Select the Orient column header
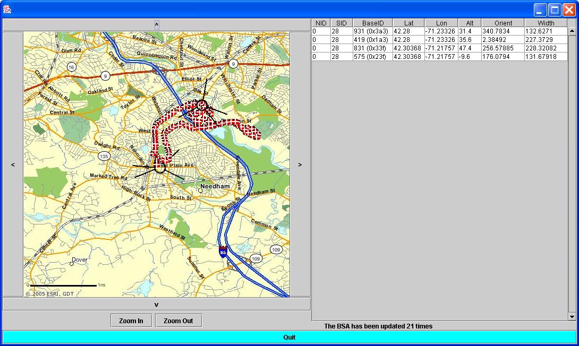The height and width of the screenshot is (346, 579). pyautogui.click(x=503, y=23)
